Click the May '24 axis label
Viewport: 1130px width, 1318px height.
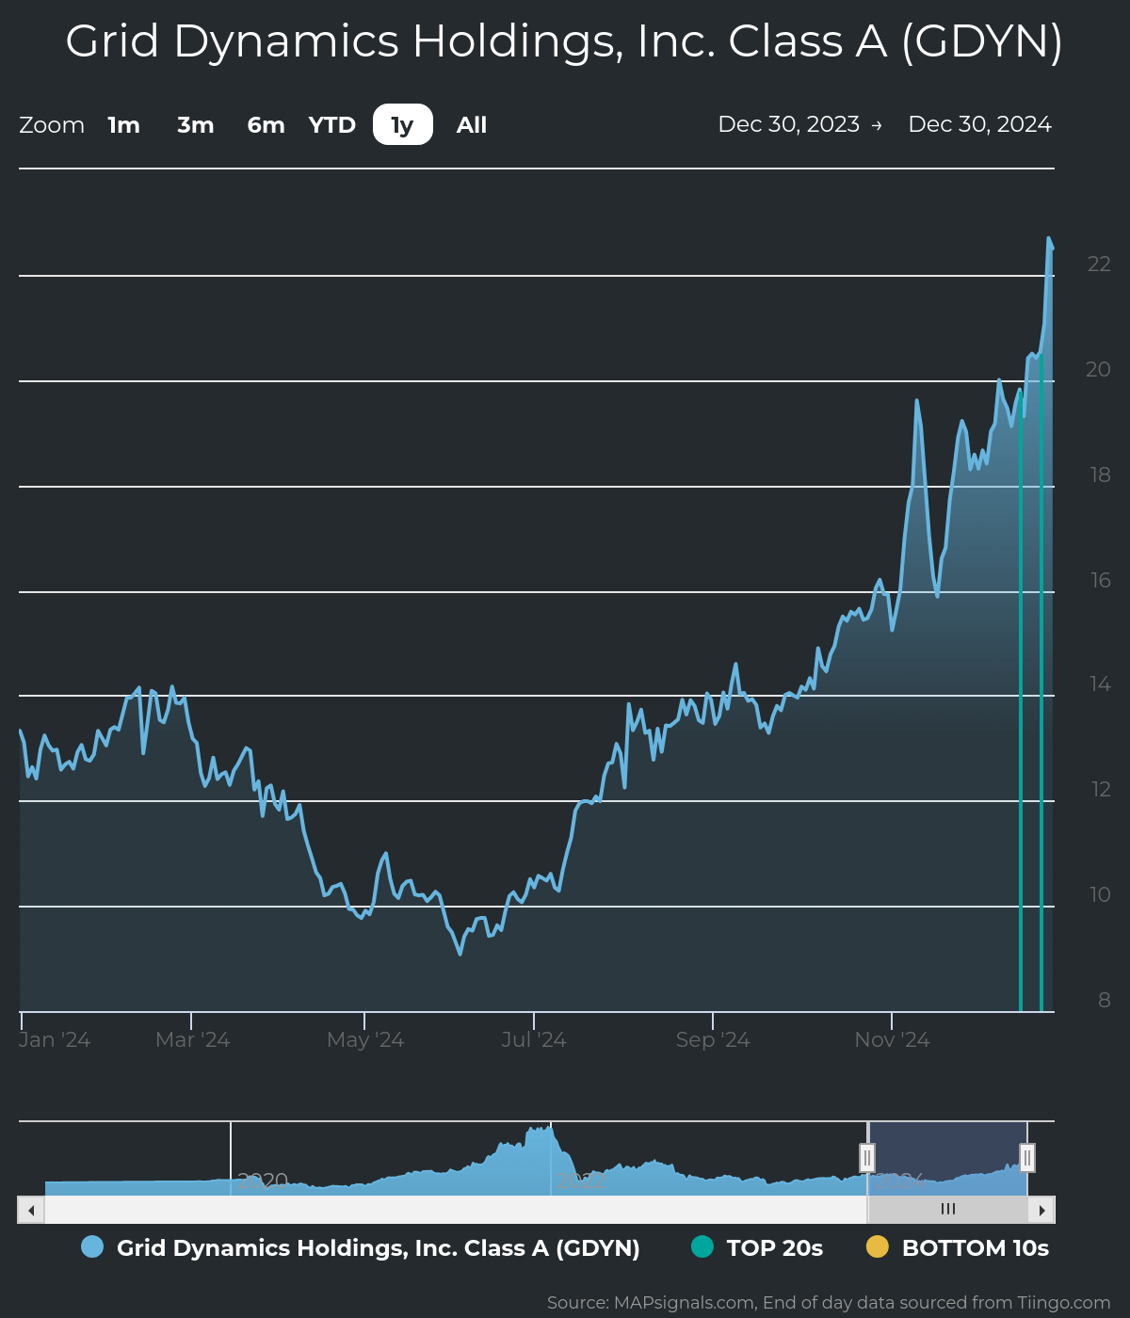coord(365,1039)
